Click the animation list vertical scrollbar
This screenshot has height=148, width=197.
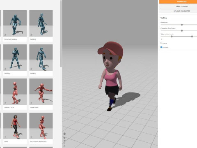(x=61, y=34)
